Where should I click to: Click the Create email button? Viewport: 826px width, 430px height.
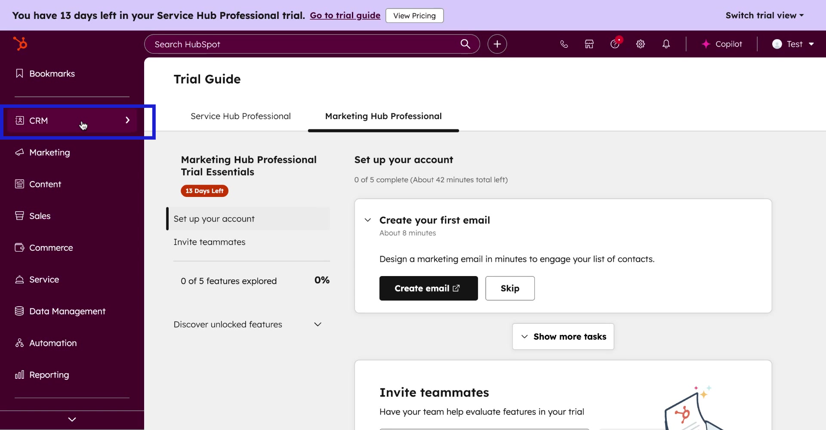(x=428, y=288)
